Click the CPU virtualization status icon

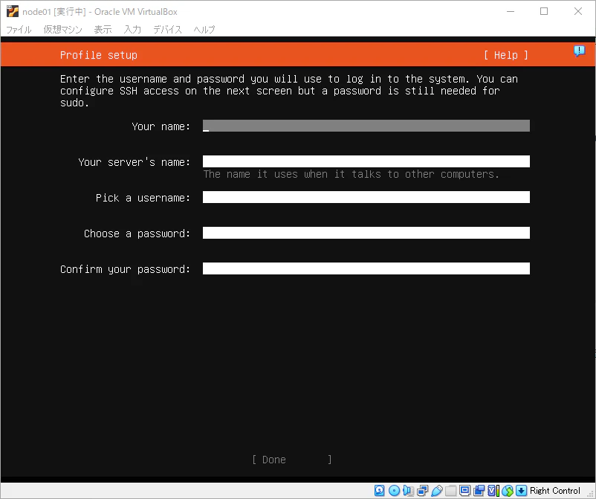(x=493, y=491)
